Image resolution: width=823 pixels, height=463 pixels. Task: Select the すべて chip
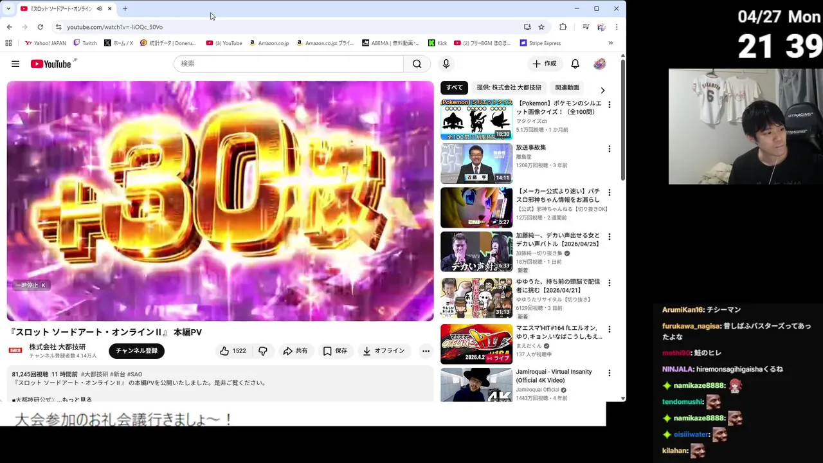tap(455, 88)
